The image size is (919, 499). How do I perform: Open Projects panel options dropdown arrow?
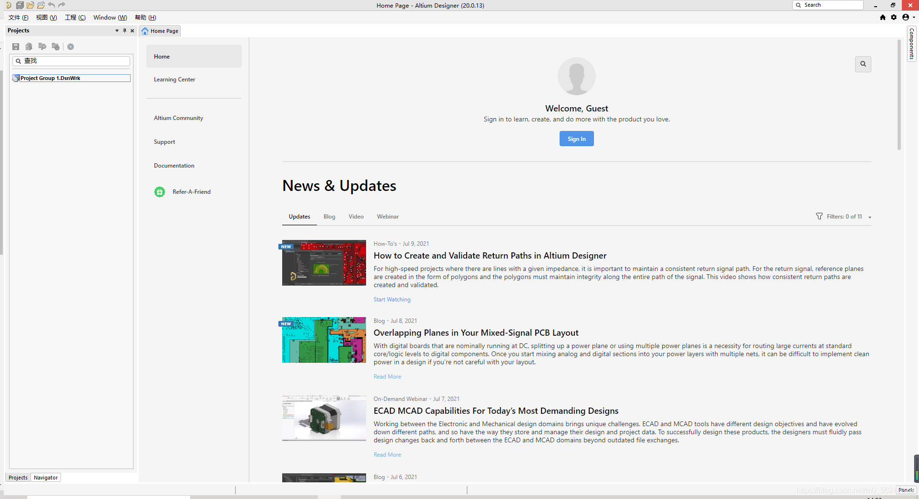coord(117,30)
